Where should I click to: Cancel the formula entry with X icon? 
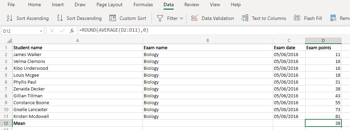52,31
